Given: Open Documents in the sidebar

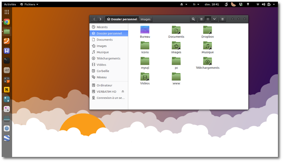Looking at the screenshot, I should (x=109, y=40).
